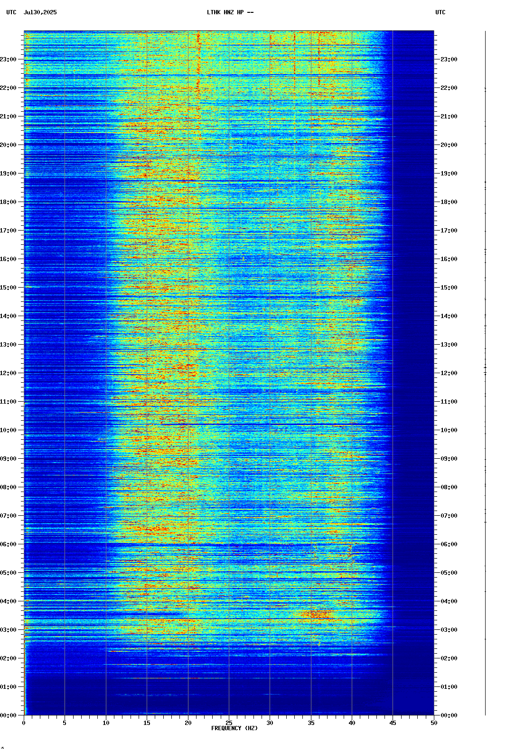The width and height of the screenshot is (506, 753).
Task: Click the UTC label at top right
Action: tap(440, 12)
